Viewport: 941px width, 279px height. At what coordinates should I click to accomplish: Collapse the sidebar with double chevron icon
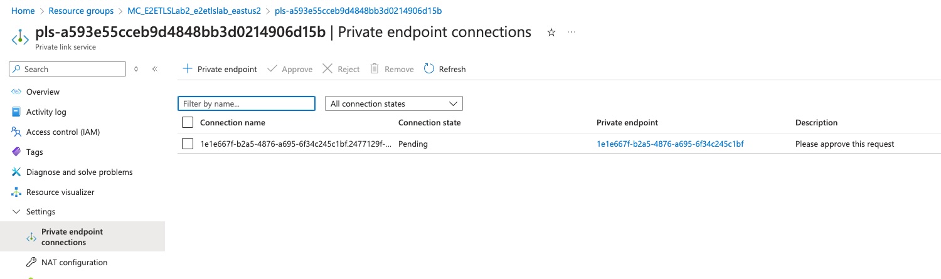click(x=155, y=69)
